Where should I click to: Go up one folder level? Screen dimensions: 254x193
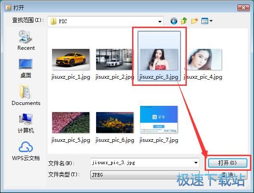184,21
